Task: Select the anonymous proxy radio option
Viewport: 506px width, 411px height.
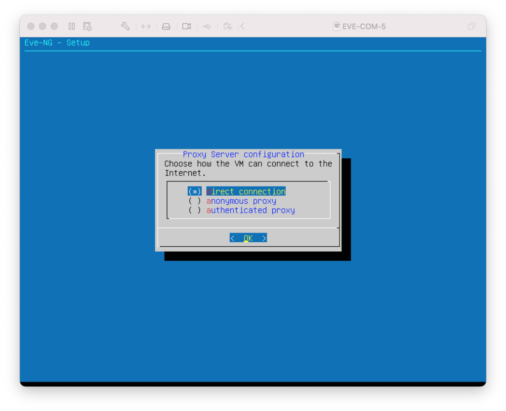Action: [x=232, y=201]
